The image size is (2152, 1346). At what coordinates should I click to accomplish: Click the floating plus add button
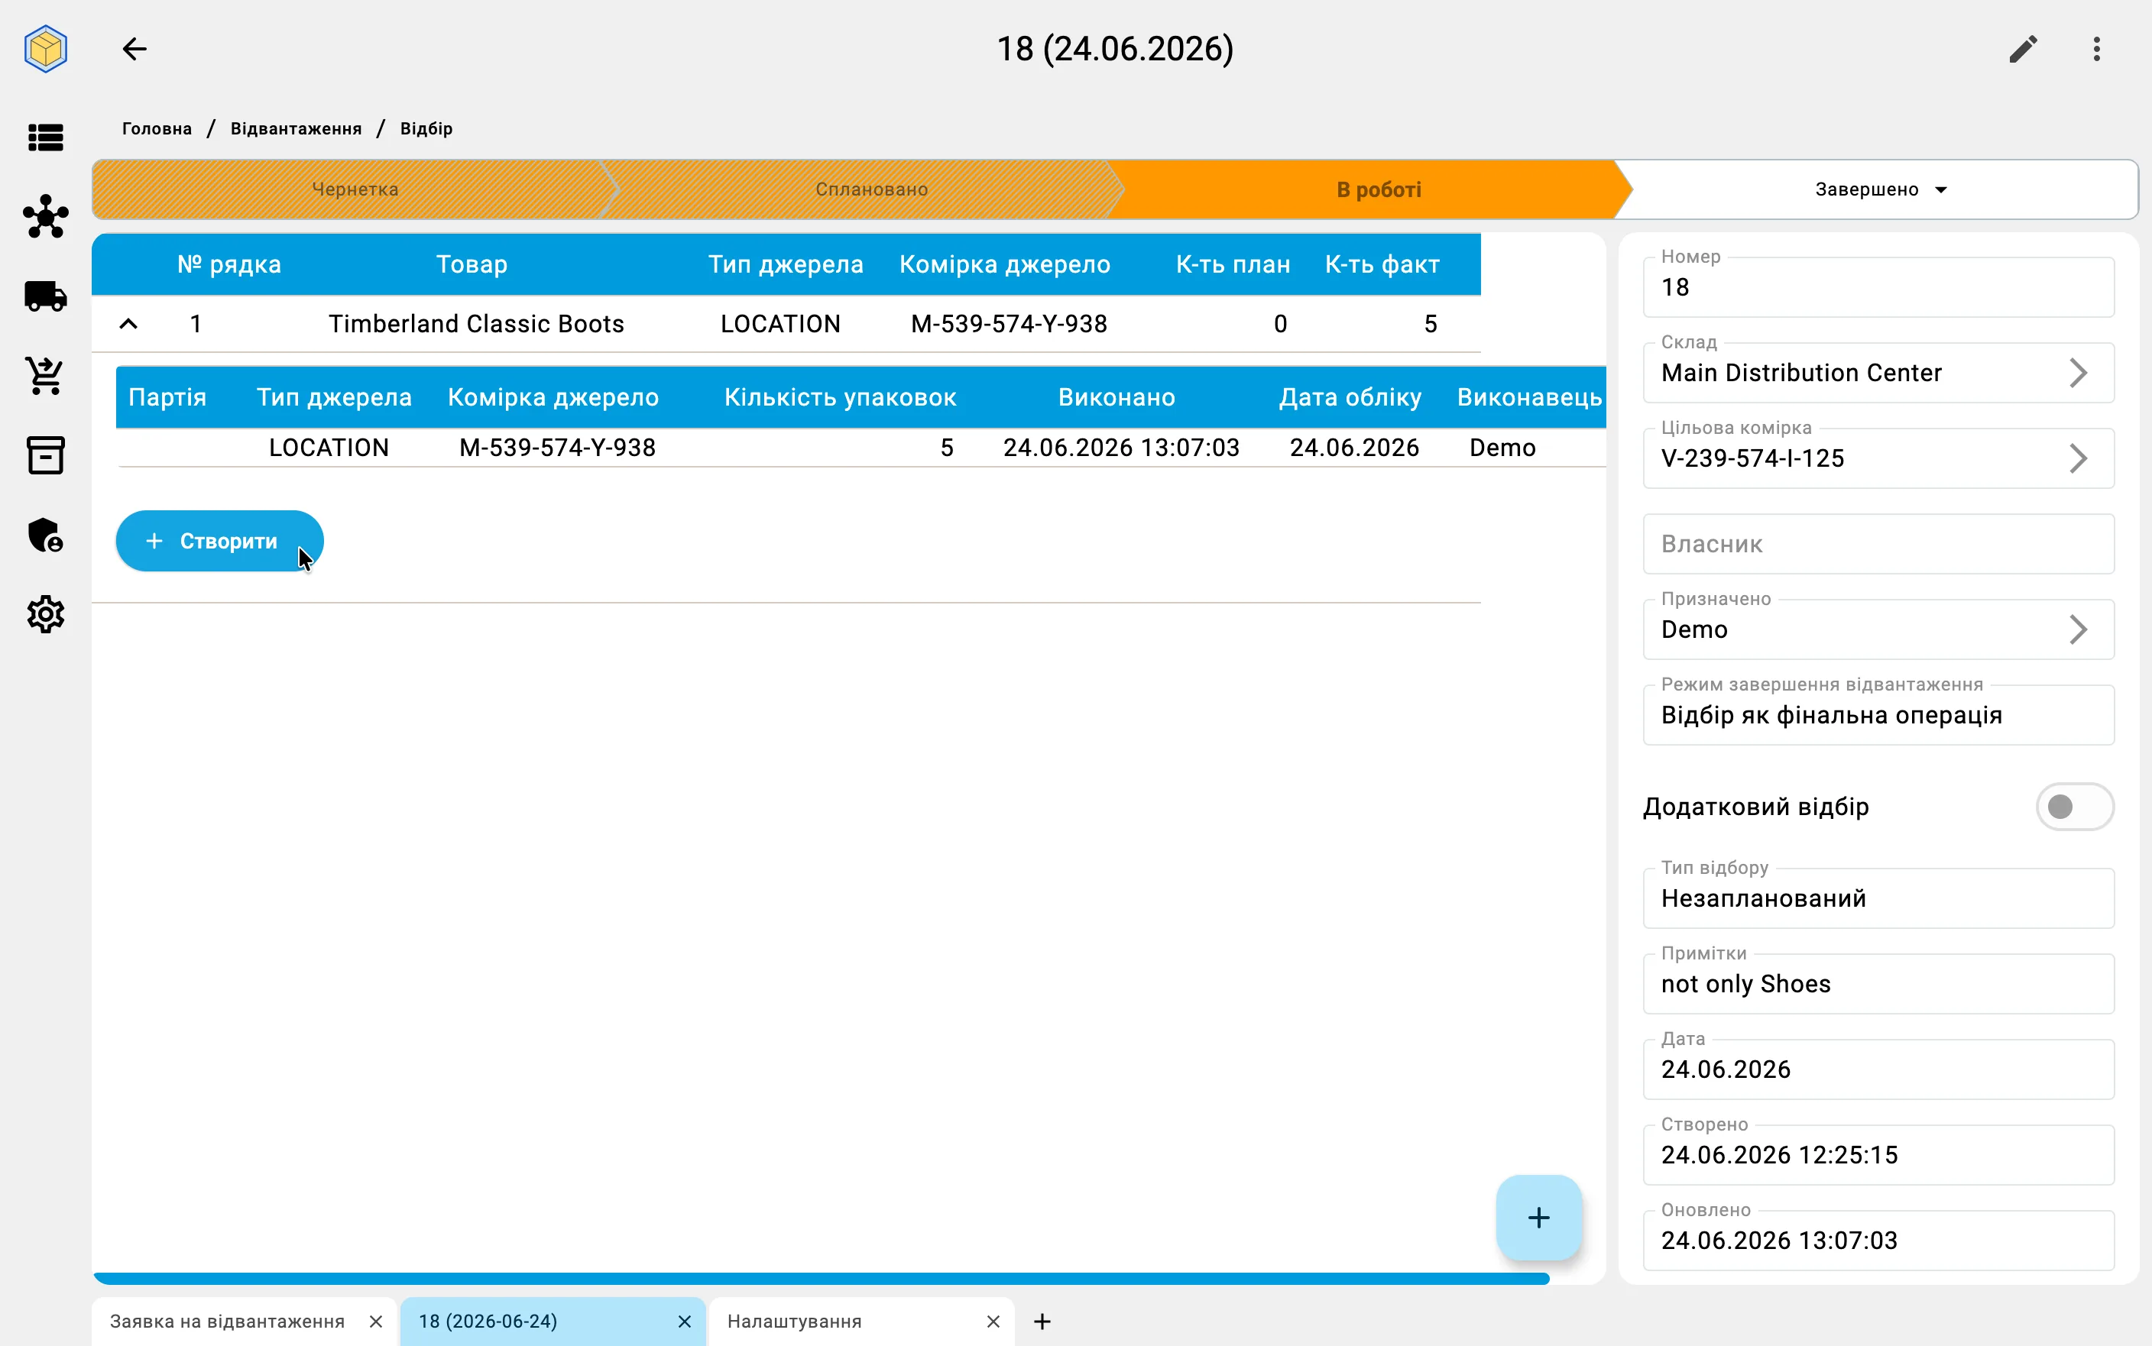(x=1538, y=1217)
